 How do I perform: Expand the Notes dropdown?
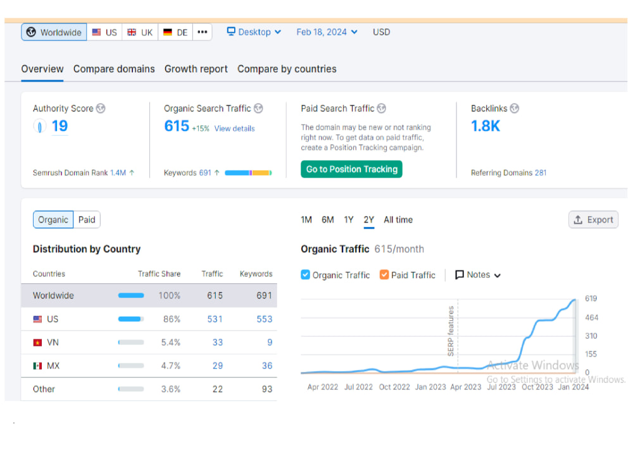[x=478, y=275]
